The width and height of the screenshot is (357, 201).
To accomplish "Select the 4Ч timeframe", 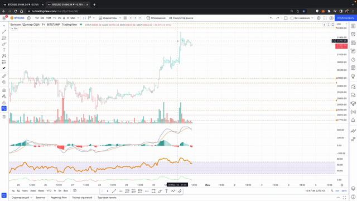I will point(60,18).
